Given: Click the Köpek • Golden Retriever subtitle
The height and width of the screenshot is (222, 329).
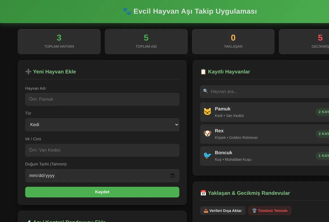Looking at the screenshot, I should pos(236,138).
